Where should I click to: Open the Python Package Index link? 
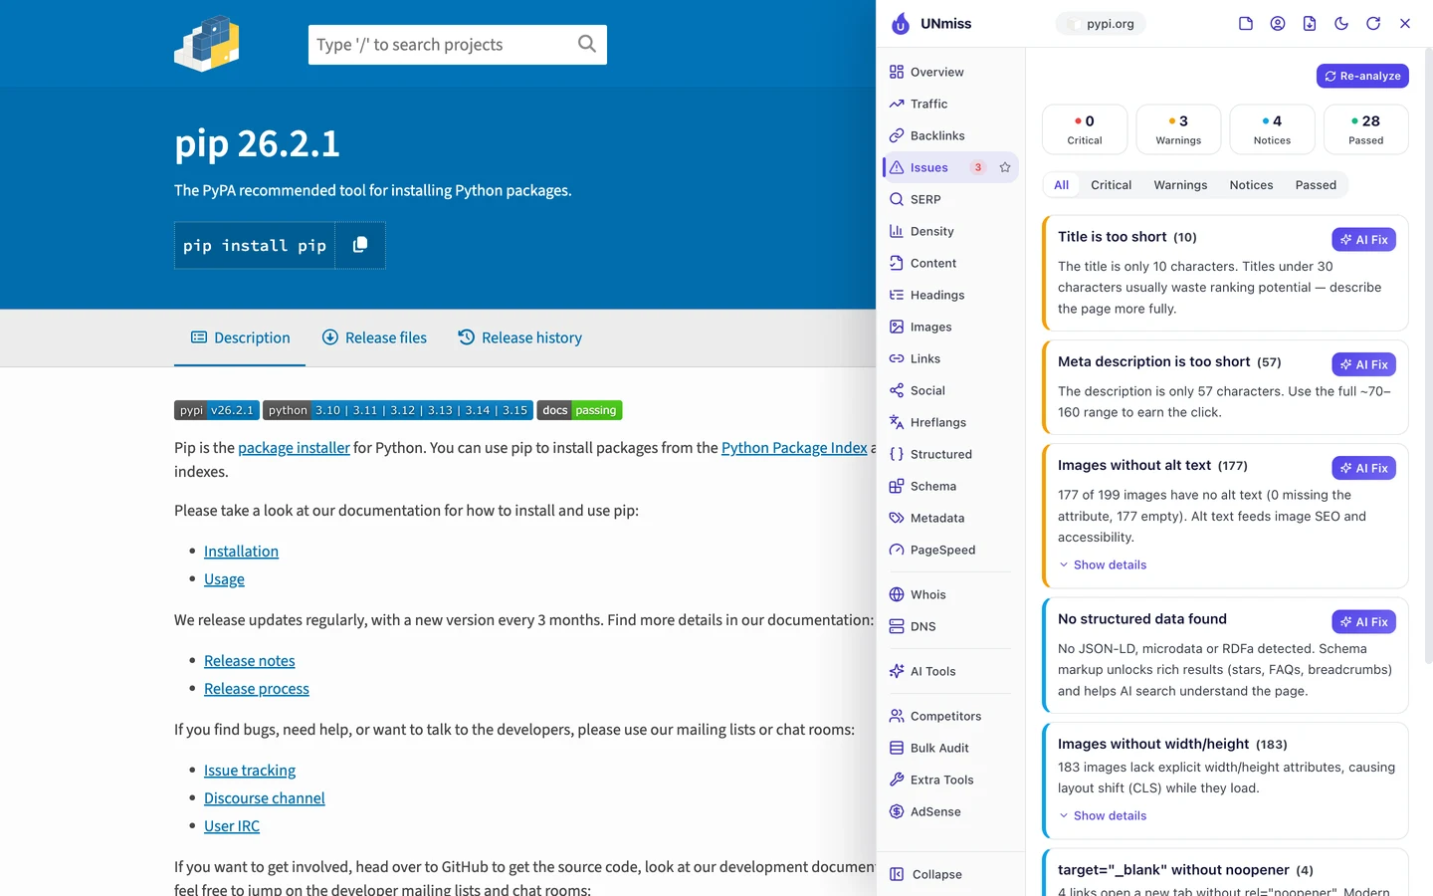pyautogui.click(x=794, y=448)
